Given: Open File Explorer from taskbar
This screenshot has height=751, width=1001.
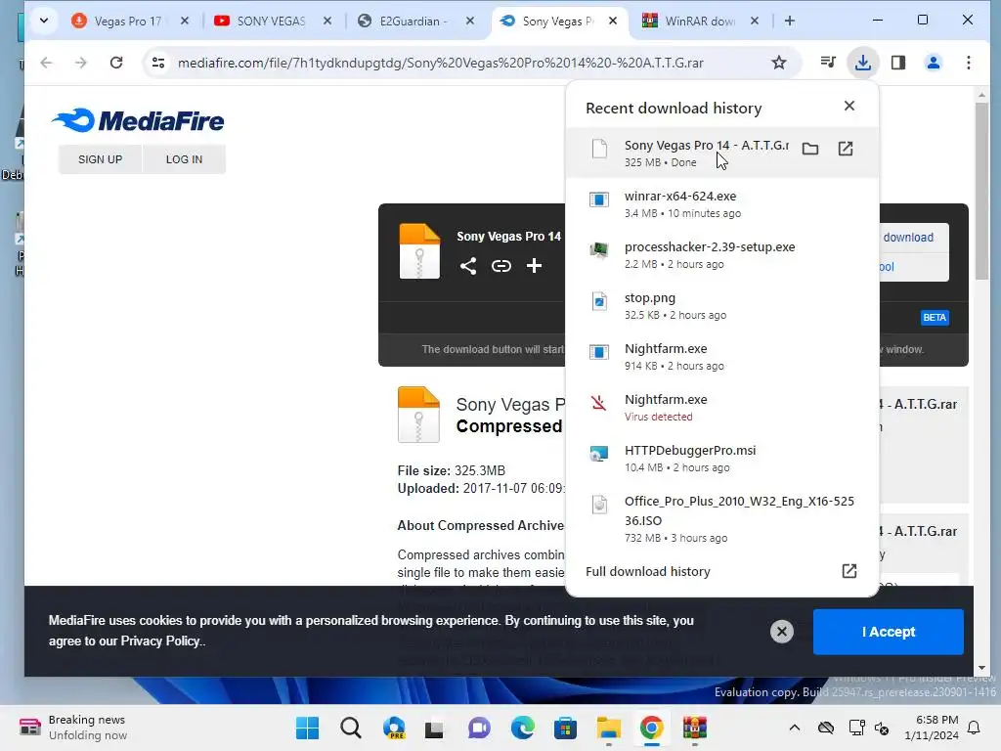Looking at the screenshot, I should tap(608, 728).
